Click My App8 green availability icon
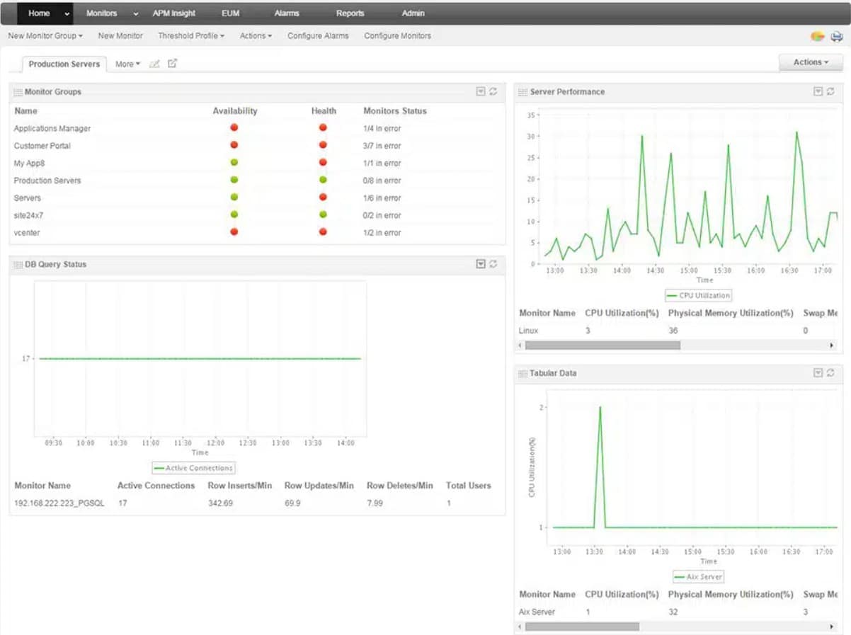This screenshot has height=635, width=851. pyautogui.click(x=234, y=162)
